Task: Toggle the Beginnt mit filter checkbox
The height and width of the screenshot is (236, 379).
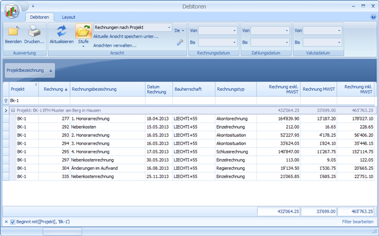Action: pyautogui.click(x=13, y=221)
